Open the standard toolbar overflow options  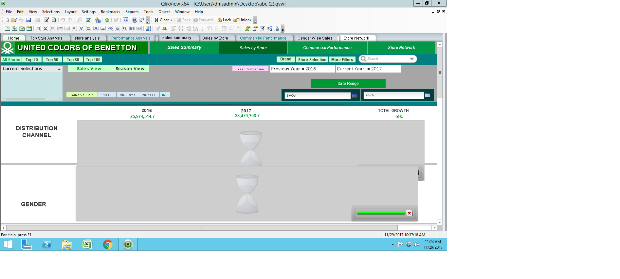[148, 21]
